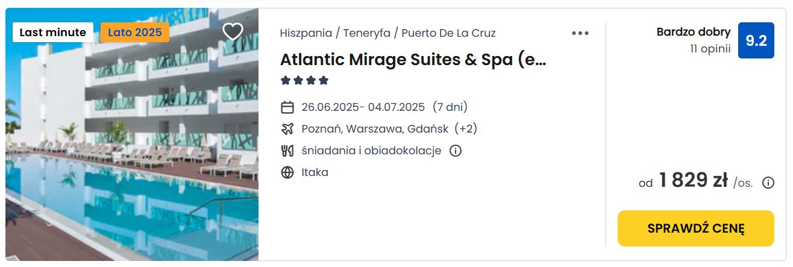Click the info icon beside the price
This screenshot has width=793, height=267.
pos(768,183)
